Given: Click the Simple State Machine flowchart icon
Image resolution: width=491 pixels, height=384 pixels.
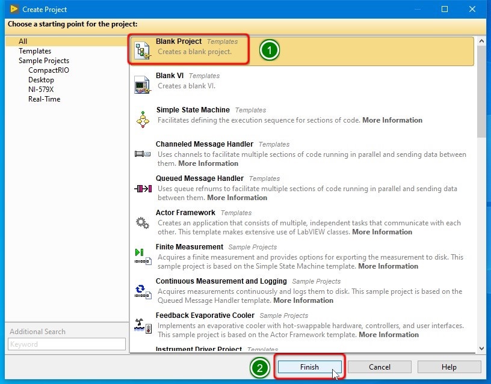Looking at the screenshot, I should coord(143,119).
